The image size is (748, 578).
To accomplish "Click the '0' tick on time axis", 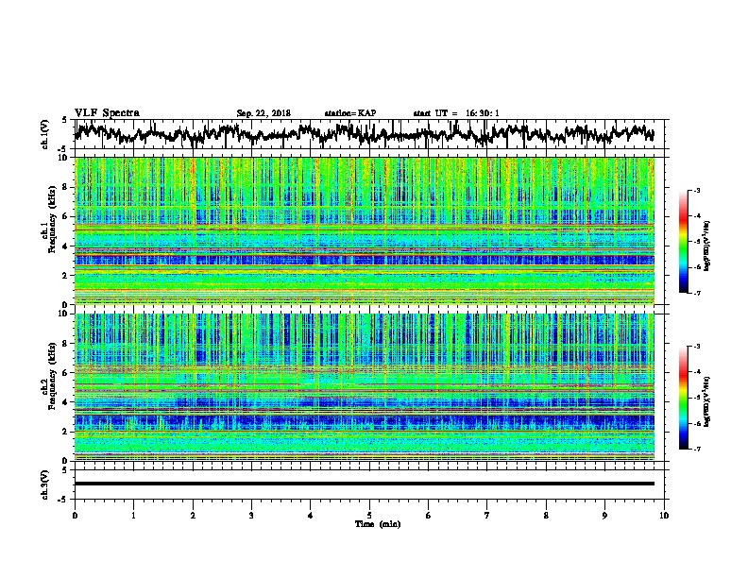I will pyautogui.click(x=75, y=516).
